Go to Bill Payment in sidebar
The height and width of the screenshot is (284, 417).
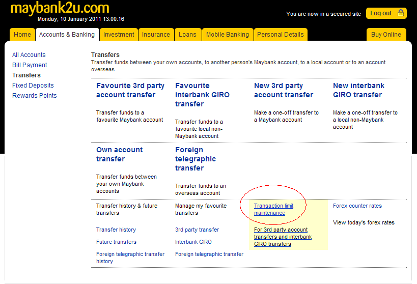click(30, 65)
